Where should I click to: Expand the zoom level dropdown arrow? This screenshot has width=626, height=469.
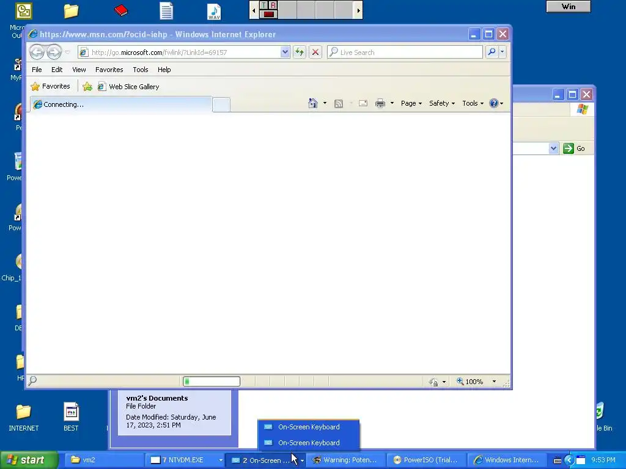(494, 381)
